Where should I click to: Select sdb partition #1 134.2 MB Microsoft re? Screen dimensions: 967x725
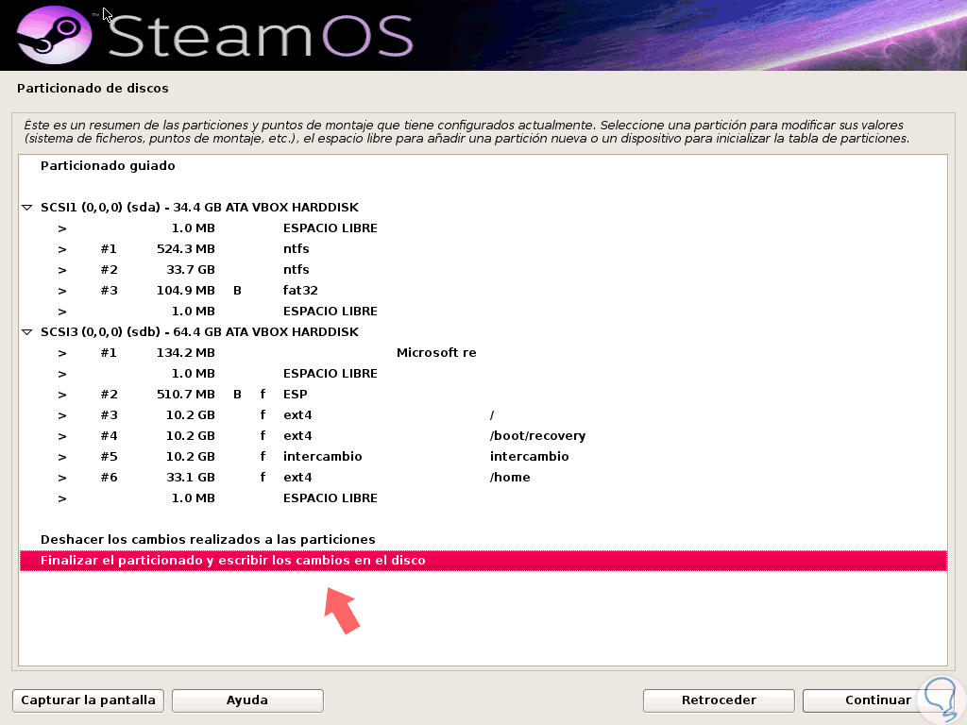point(483,353)
